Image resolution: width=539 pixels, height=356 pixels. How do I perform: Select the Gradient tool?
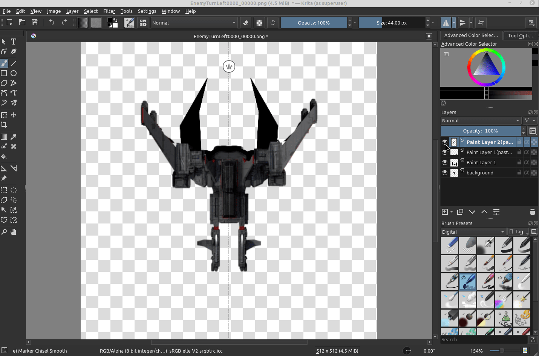tap(4, 137)
